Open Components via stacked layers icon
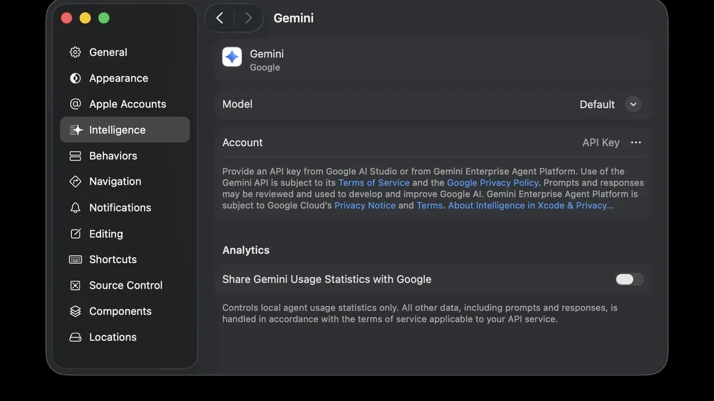 [76, 311]
